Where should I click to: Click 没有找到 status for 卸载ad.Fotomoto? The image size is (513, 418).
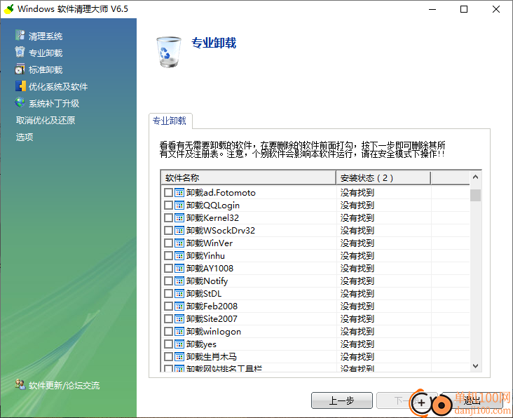pyautogui.click(x=357, y=192)
